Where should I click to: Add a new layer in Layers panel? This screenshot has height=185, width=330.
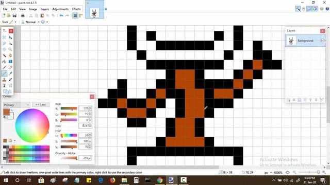pyautogui.click(x=288, y=100)
